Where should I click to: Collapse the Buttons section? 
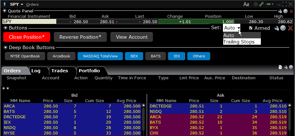(5, 28)
